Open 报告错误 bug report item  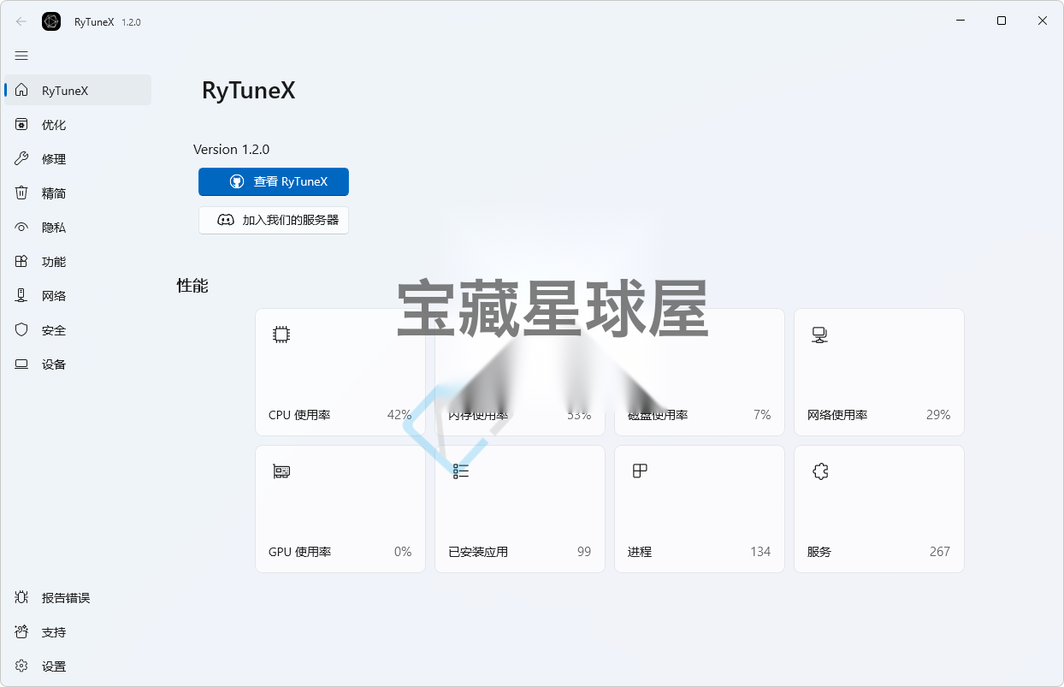(x=78, y=597)
